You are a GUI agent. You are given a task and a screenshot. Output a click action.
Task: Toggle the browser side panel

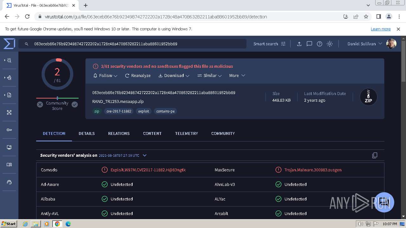click(379, 17)
